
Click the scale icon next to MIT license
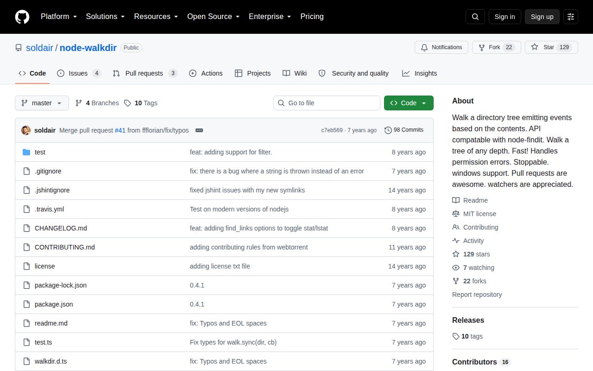click(x=456, y=214)
